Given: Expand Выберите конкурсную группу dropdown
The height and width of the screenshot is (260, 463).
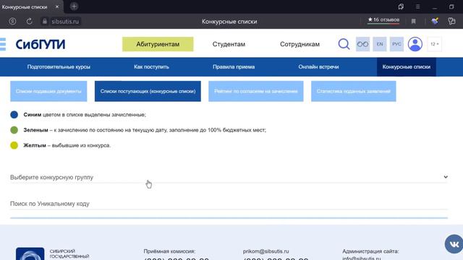Looking at the screenshot, I should (x=229, y=177).
